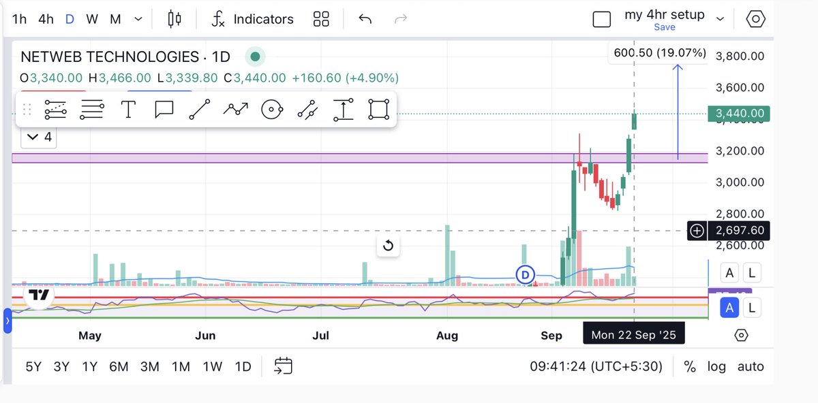Select the monthly M timeframe

pos(115,19)
